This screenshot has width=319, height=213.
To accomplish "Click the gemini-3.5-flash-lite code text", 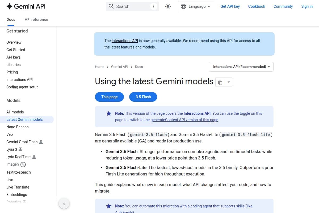I will (x=246, y=135).
